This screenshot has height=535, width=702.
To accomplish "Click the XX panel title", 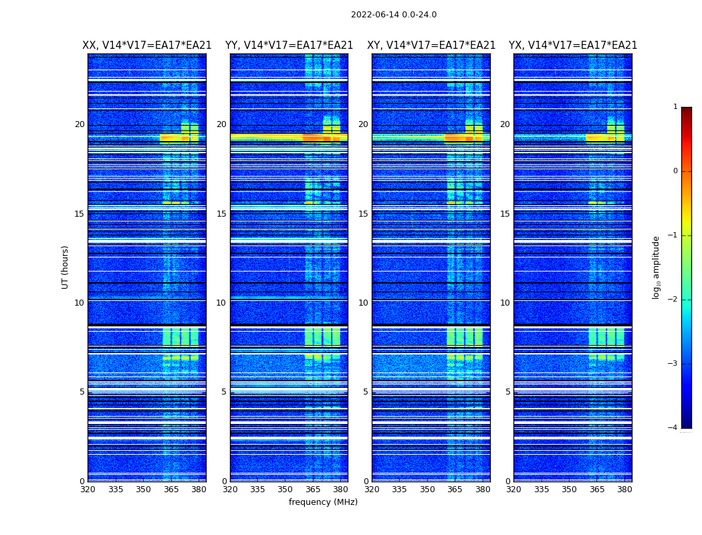I will click(x=147, y=45).
